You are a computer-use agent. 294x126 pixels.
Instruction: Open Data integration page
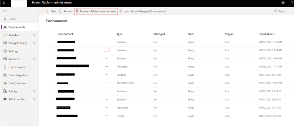(x=18, y=75)
